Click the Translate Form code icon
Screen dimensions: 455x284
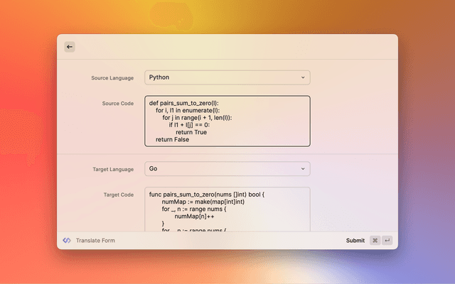pos(67,241)
